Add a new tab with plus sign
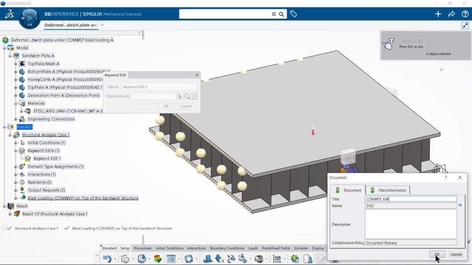The width and height of the screenshot is (472, 265). coord(102,25)
